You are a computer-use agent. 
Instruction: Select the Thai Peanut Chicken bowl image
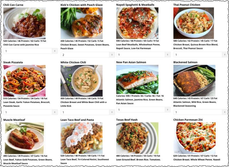pyautogui.click(x=194, y=23)
